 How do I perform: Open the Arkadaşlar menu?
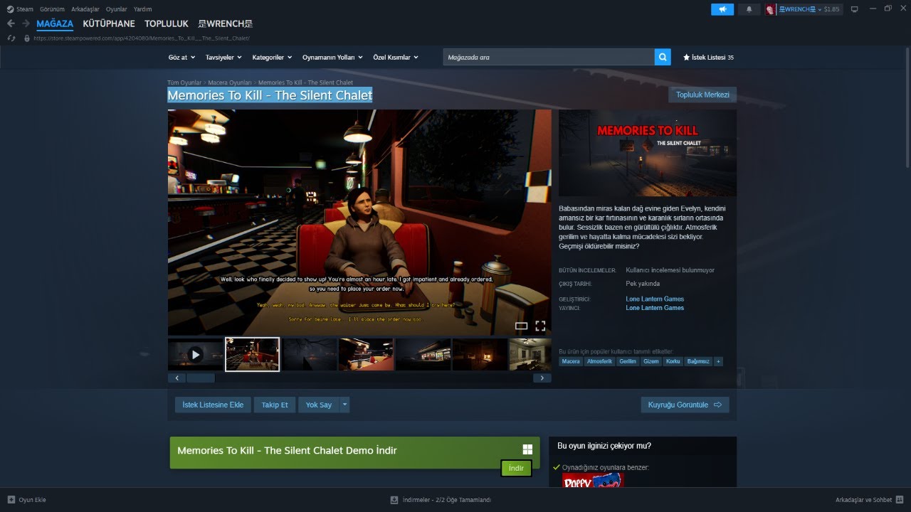(85, 9)
